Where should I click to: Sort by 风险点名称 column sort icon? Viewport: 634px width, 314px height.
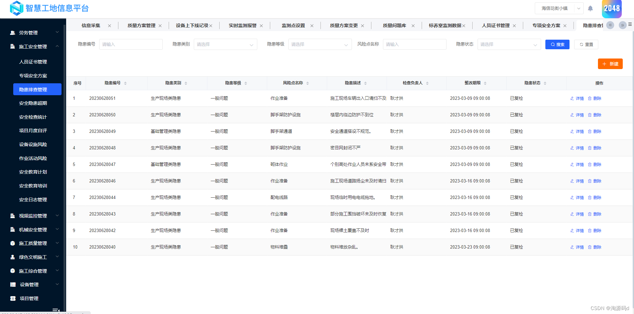click(x=308, y=83)
